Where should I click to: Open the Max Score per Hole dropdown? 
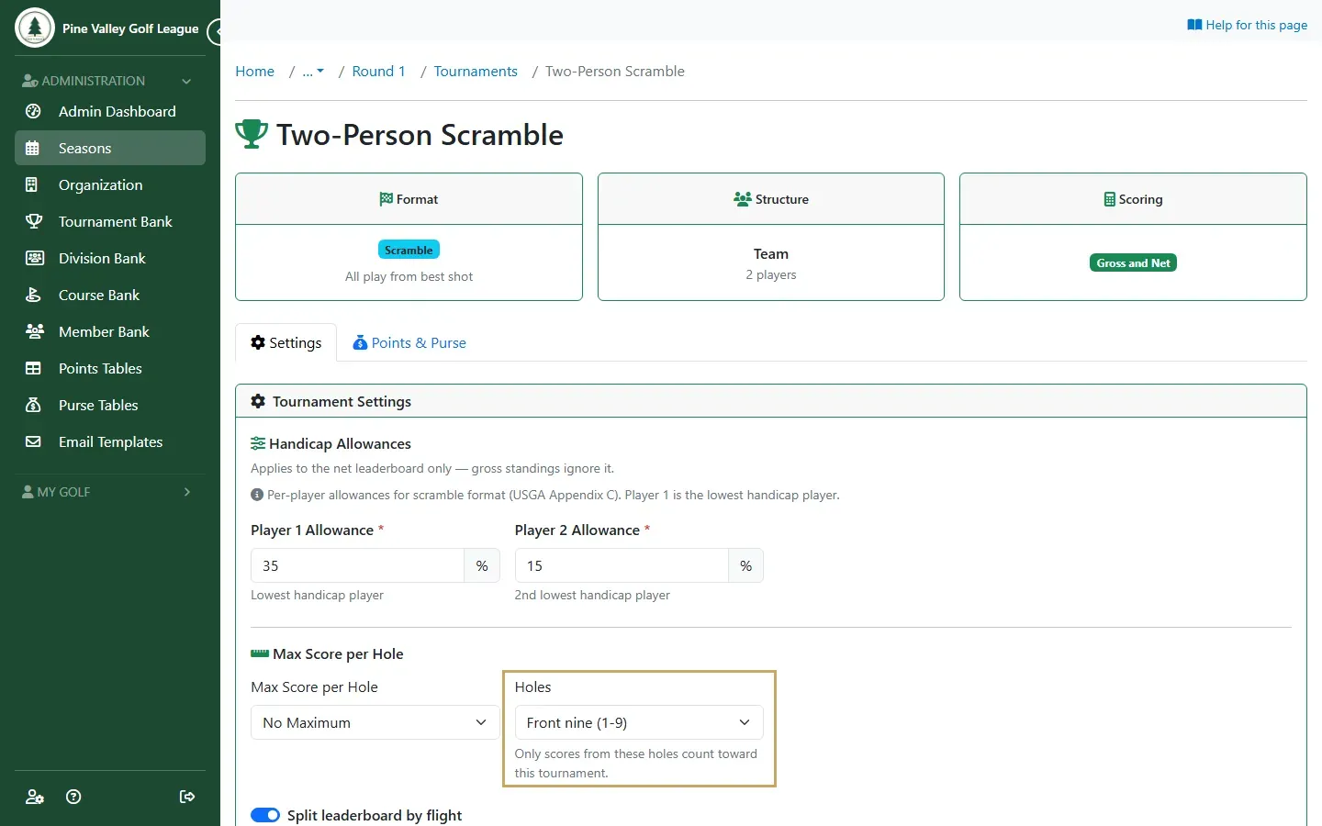click(375, 722)
